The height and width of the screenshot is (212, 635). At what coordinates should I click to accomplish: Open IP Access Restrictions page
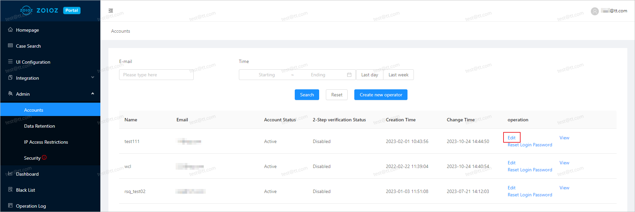click(46, 142)
